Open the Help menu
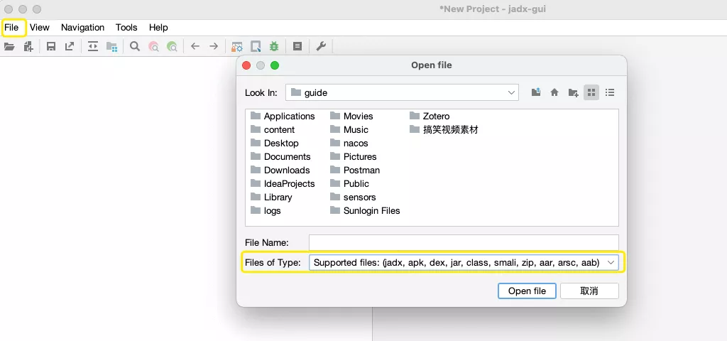The height and width of the screenshot is (341, 727). pos(158,28)
